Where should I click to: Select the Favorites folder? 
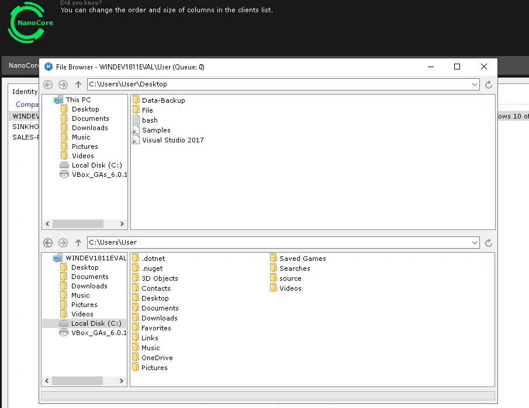coord(151,328)
